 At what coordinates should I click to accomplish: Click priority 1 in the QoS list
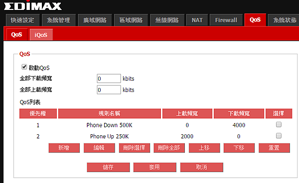pos(38,125)
